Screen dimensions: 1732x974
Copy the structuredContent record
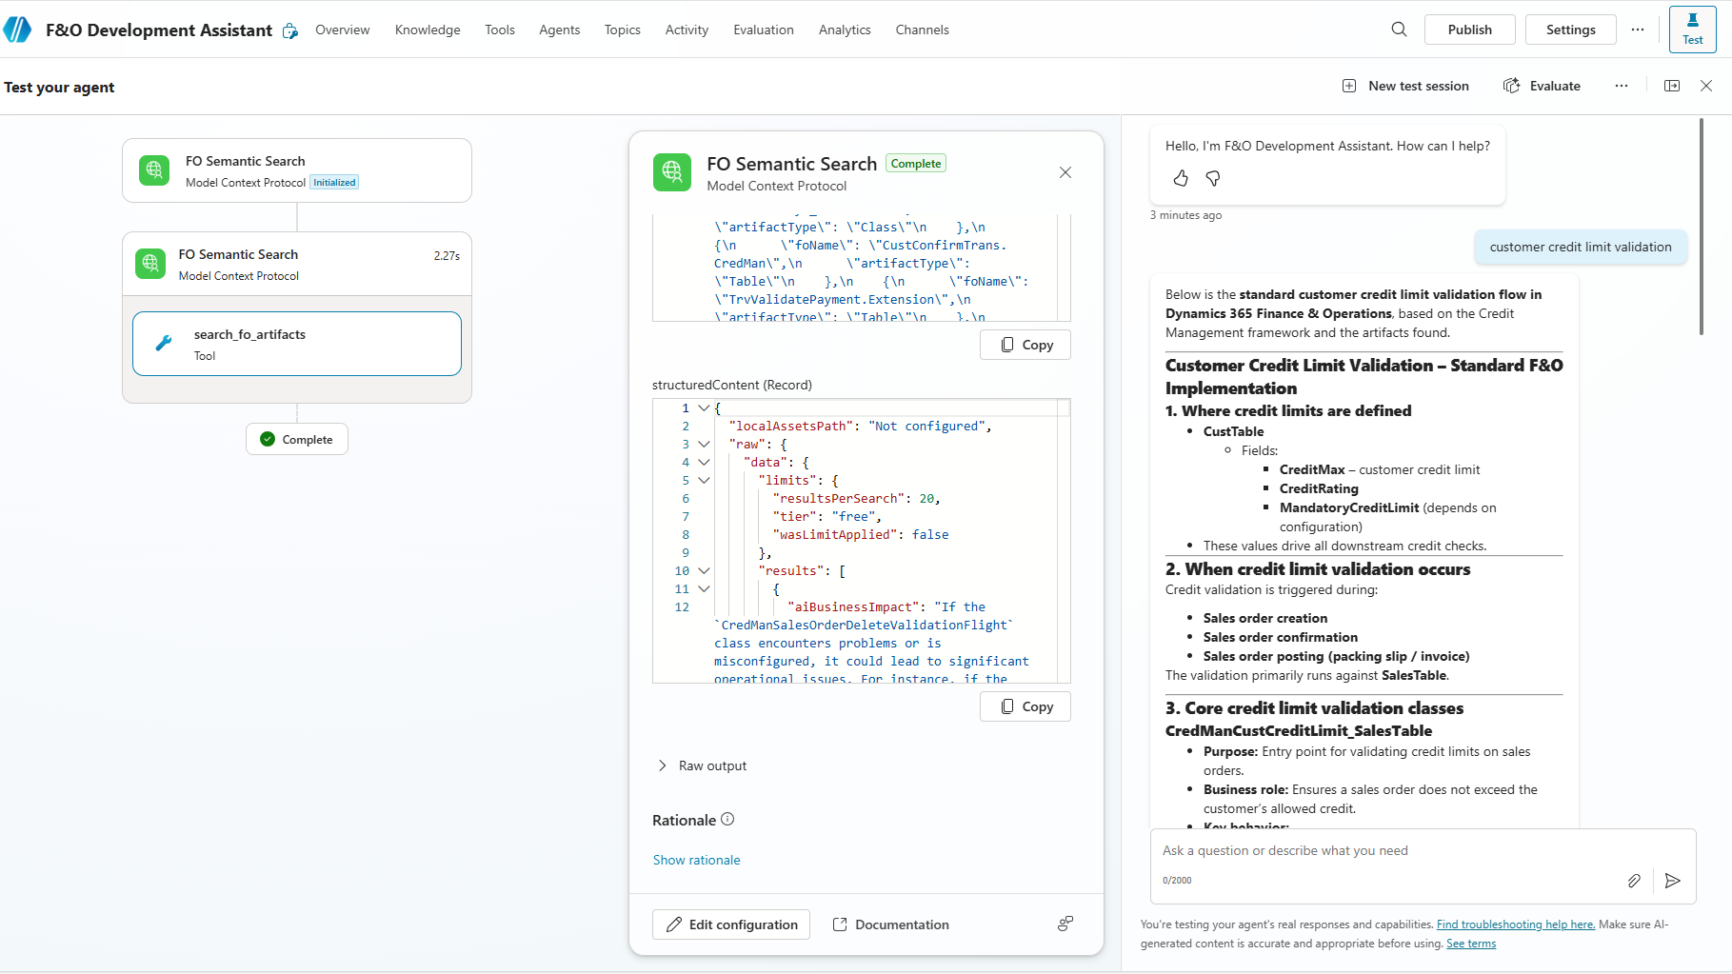point(1025,706)
